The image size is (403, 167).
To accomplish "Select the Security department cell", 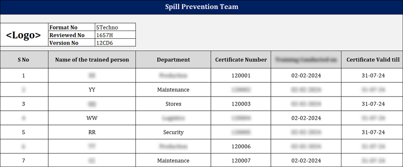I will 173,132.
